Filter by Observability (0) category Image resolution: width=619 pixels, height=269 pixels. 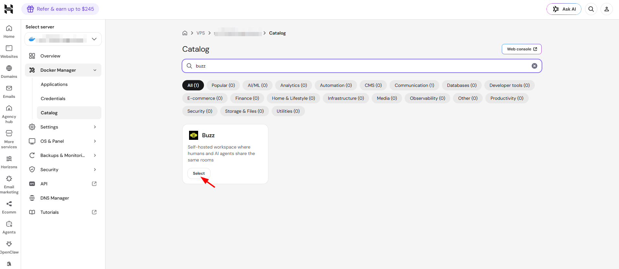[x=427, y=98]
